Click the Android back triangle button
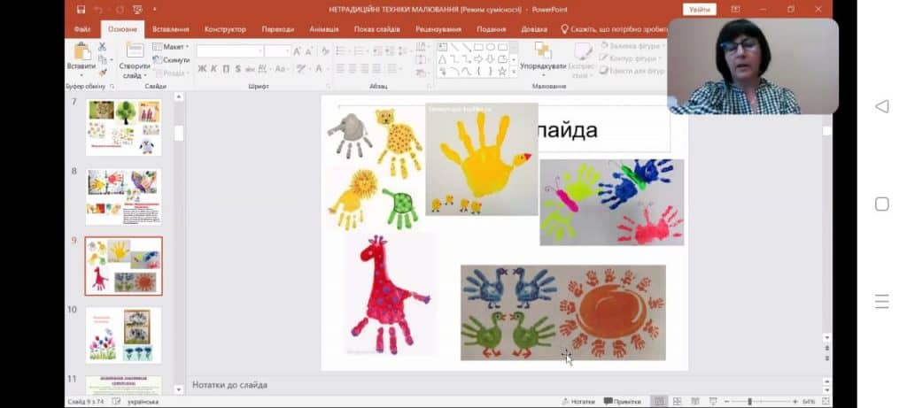Viewport: 907px width, 408px height. point(881,106)
